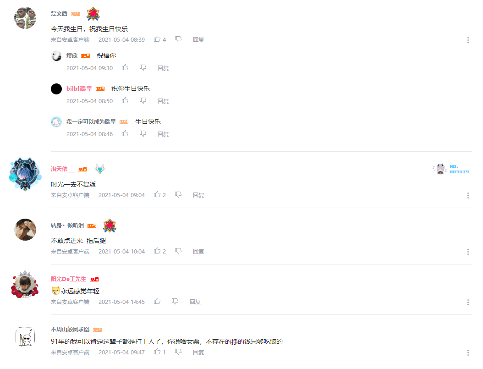Reply to 阳光De王先生's comment
Image resolution: width=483 pixels, height=369 pixels.
click(195, 302)
